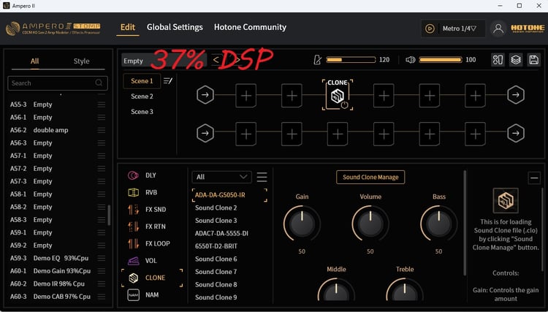Click the search magnifier icon
The height and width of the screenshot is (312, 548).
(x=99, y=83)
